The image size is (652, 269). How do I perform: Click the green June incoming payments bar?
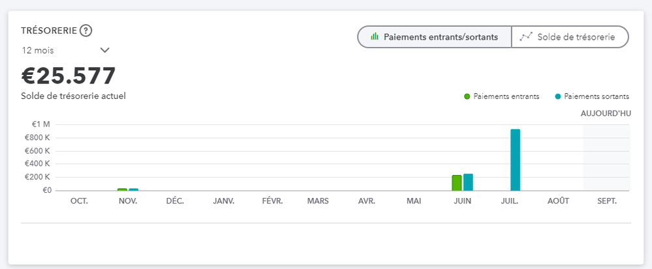pyautogui.click(x=457, y=183)
